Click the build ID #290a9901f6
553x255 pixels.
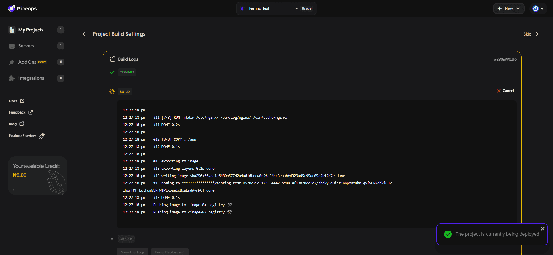click(x=505, y=59)
